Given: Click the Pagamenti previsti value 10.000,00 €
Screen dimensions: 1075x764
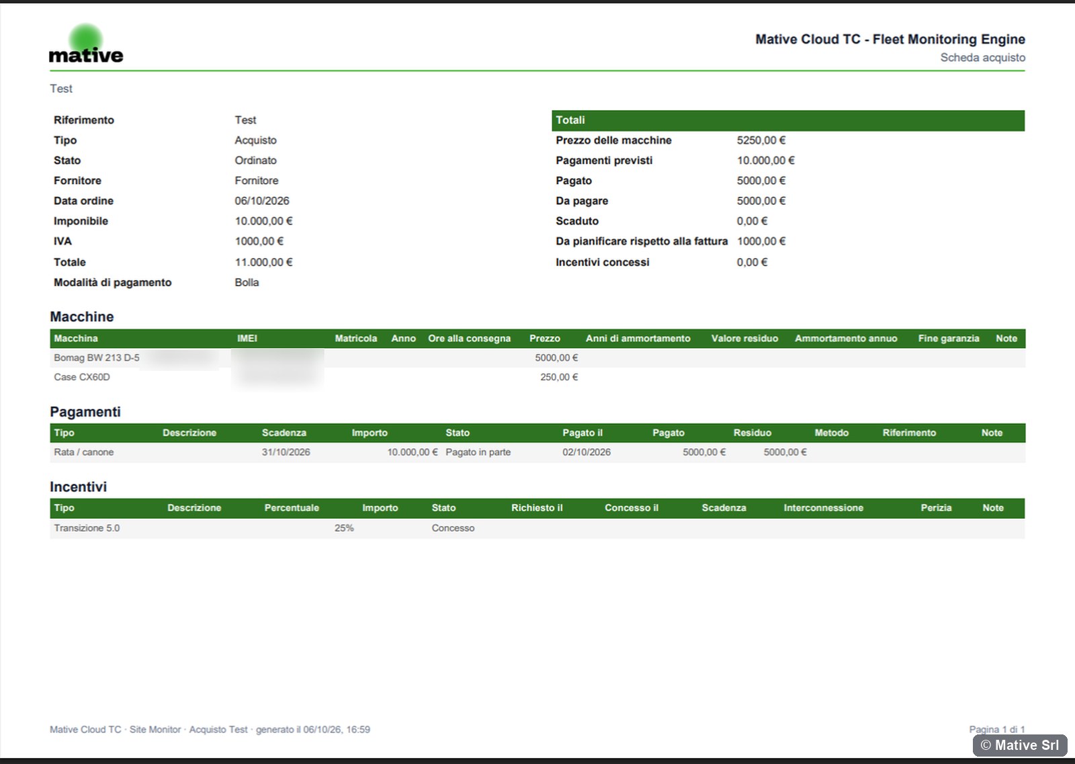Looking at the screenshot, I should [x=765, y=161].
